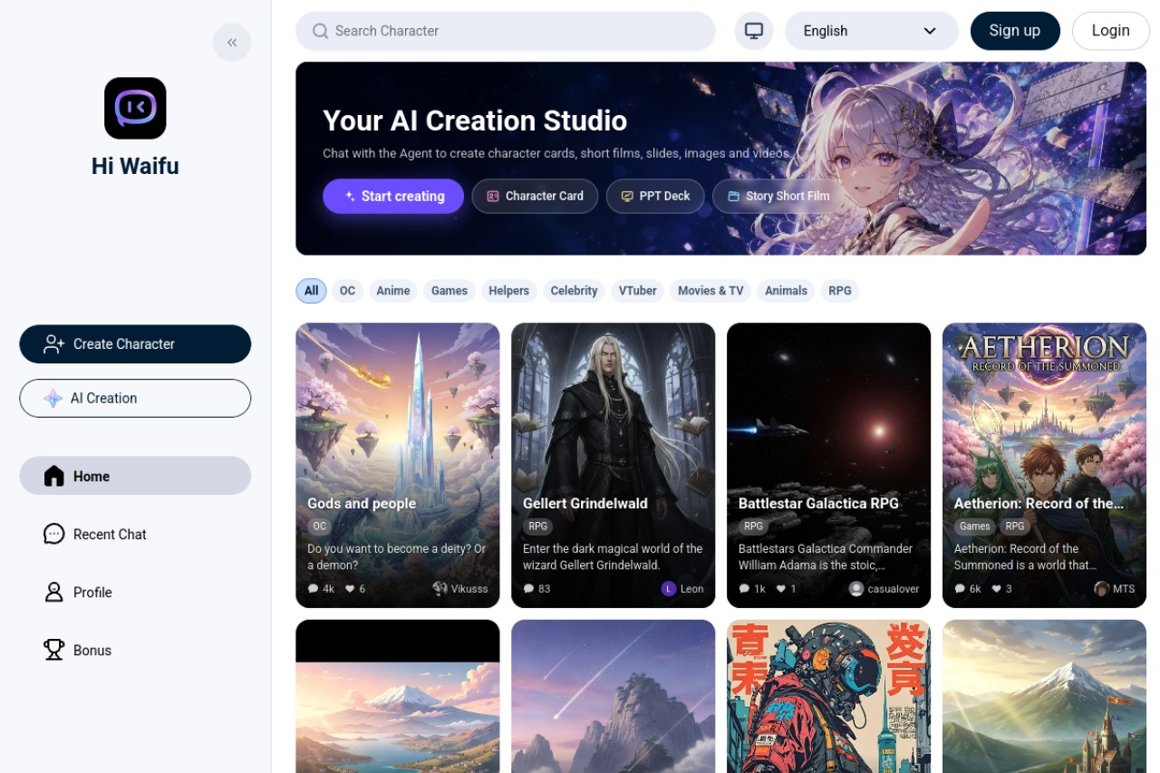Click Vikusss avatar on Gods and people
The height and width of the screenshot is (773, 1160).
[x=440, y=588]
